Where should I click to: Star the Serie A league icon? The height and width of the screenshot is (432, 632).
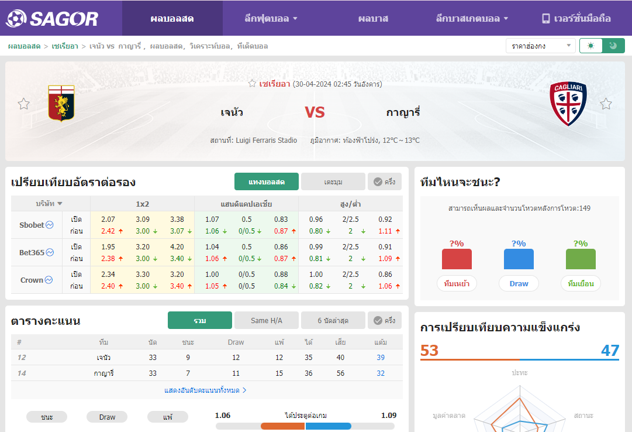253,84
